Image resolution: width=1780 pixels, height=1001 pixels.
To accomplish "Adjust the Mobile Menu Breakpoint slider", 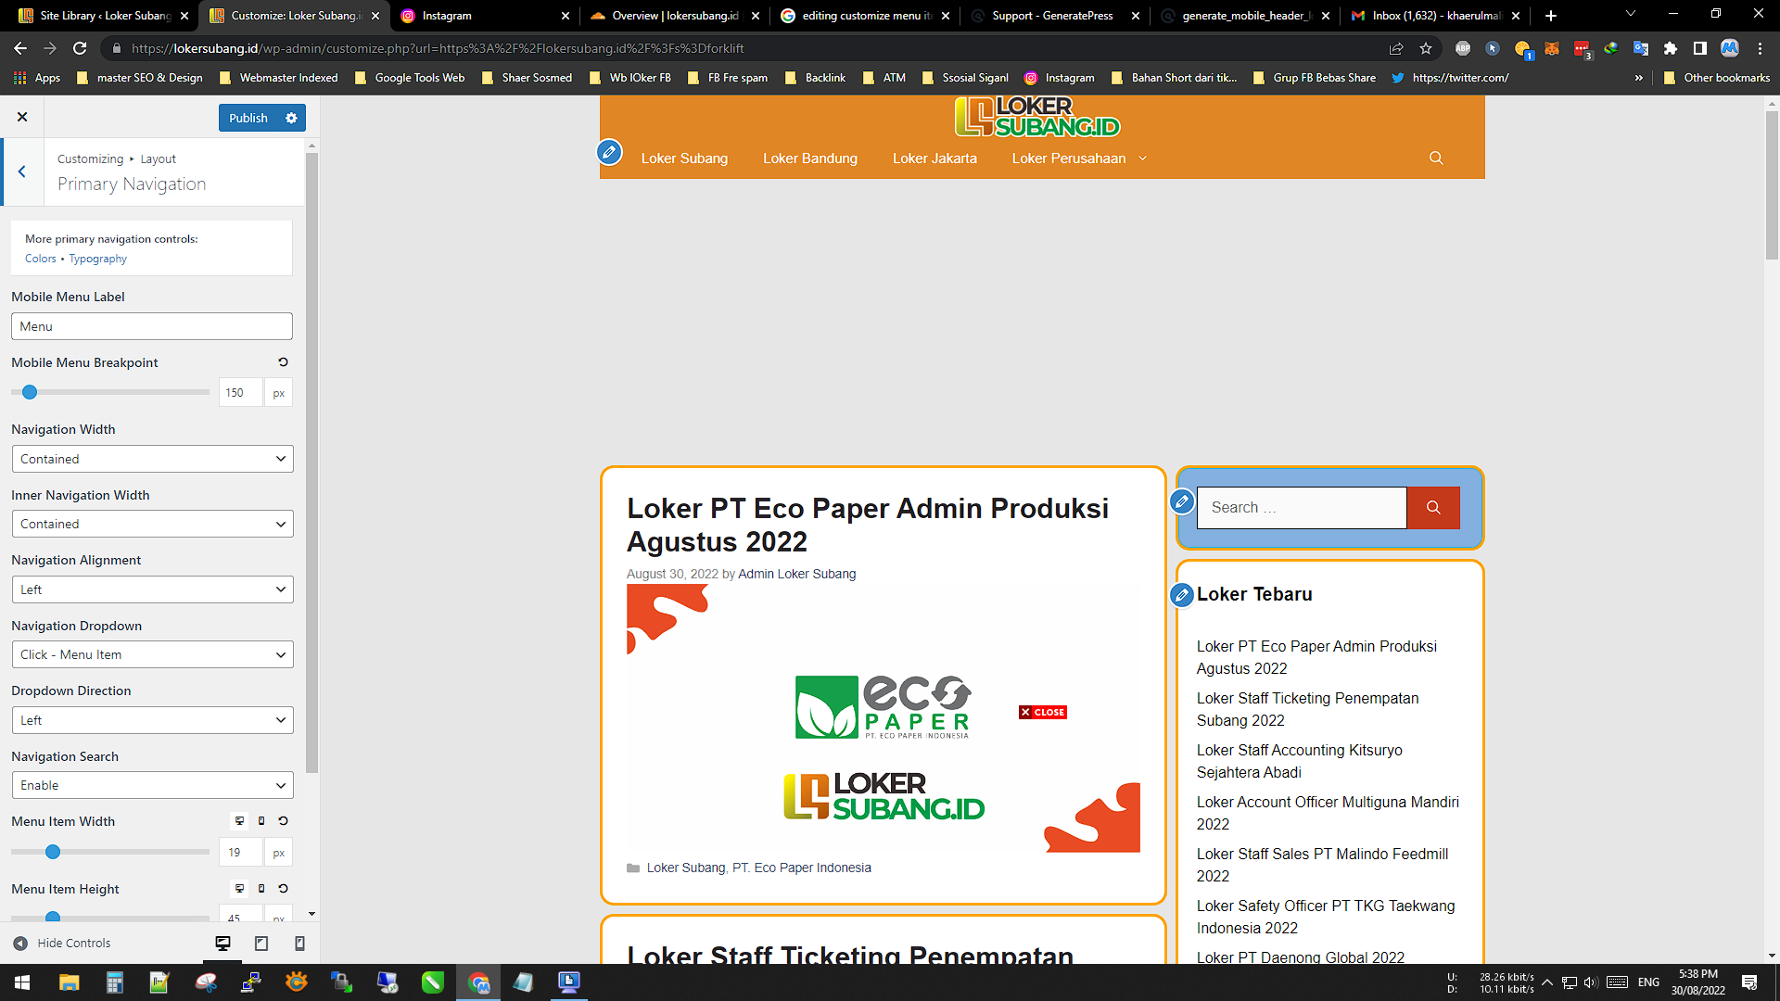I will click(x=30, y=392).
